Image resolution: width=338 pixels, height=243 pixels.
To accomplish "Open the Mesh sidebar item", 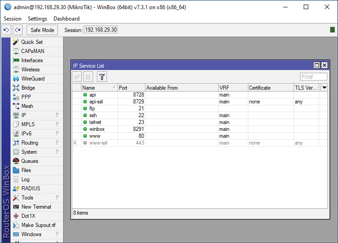I will click(x=37, y=106).
